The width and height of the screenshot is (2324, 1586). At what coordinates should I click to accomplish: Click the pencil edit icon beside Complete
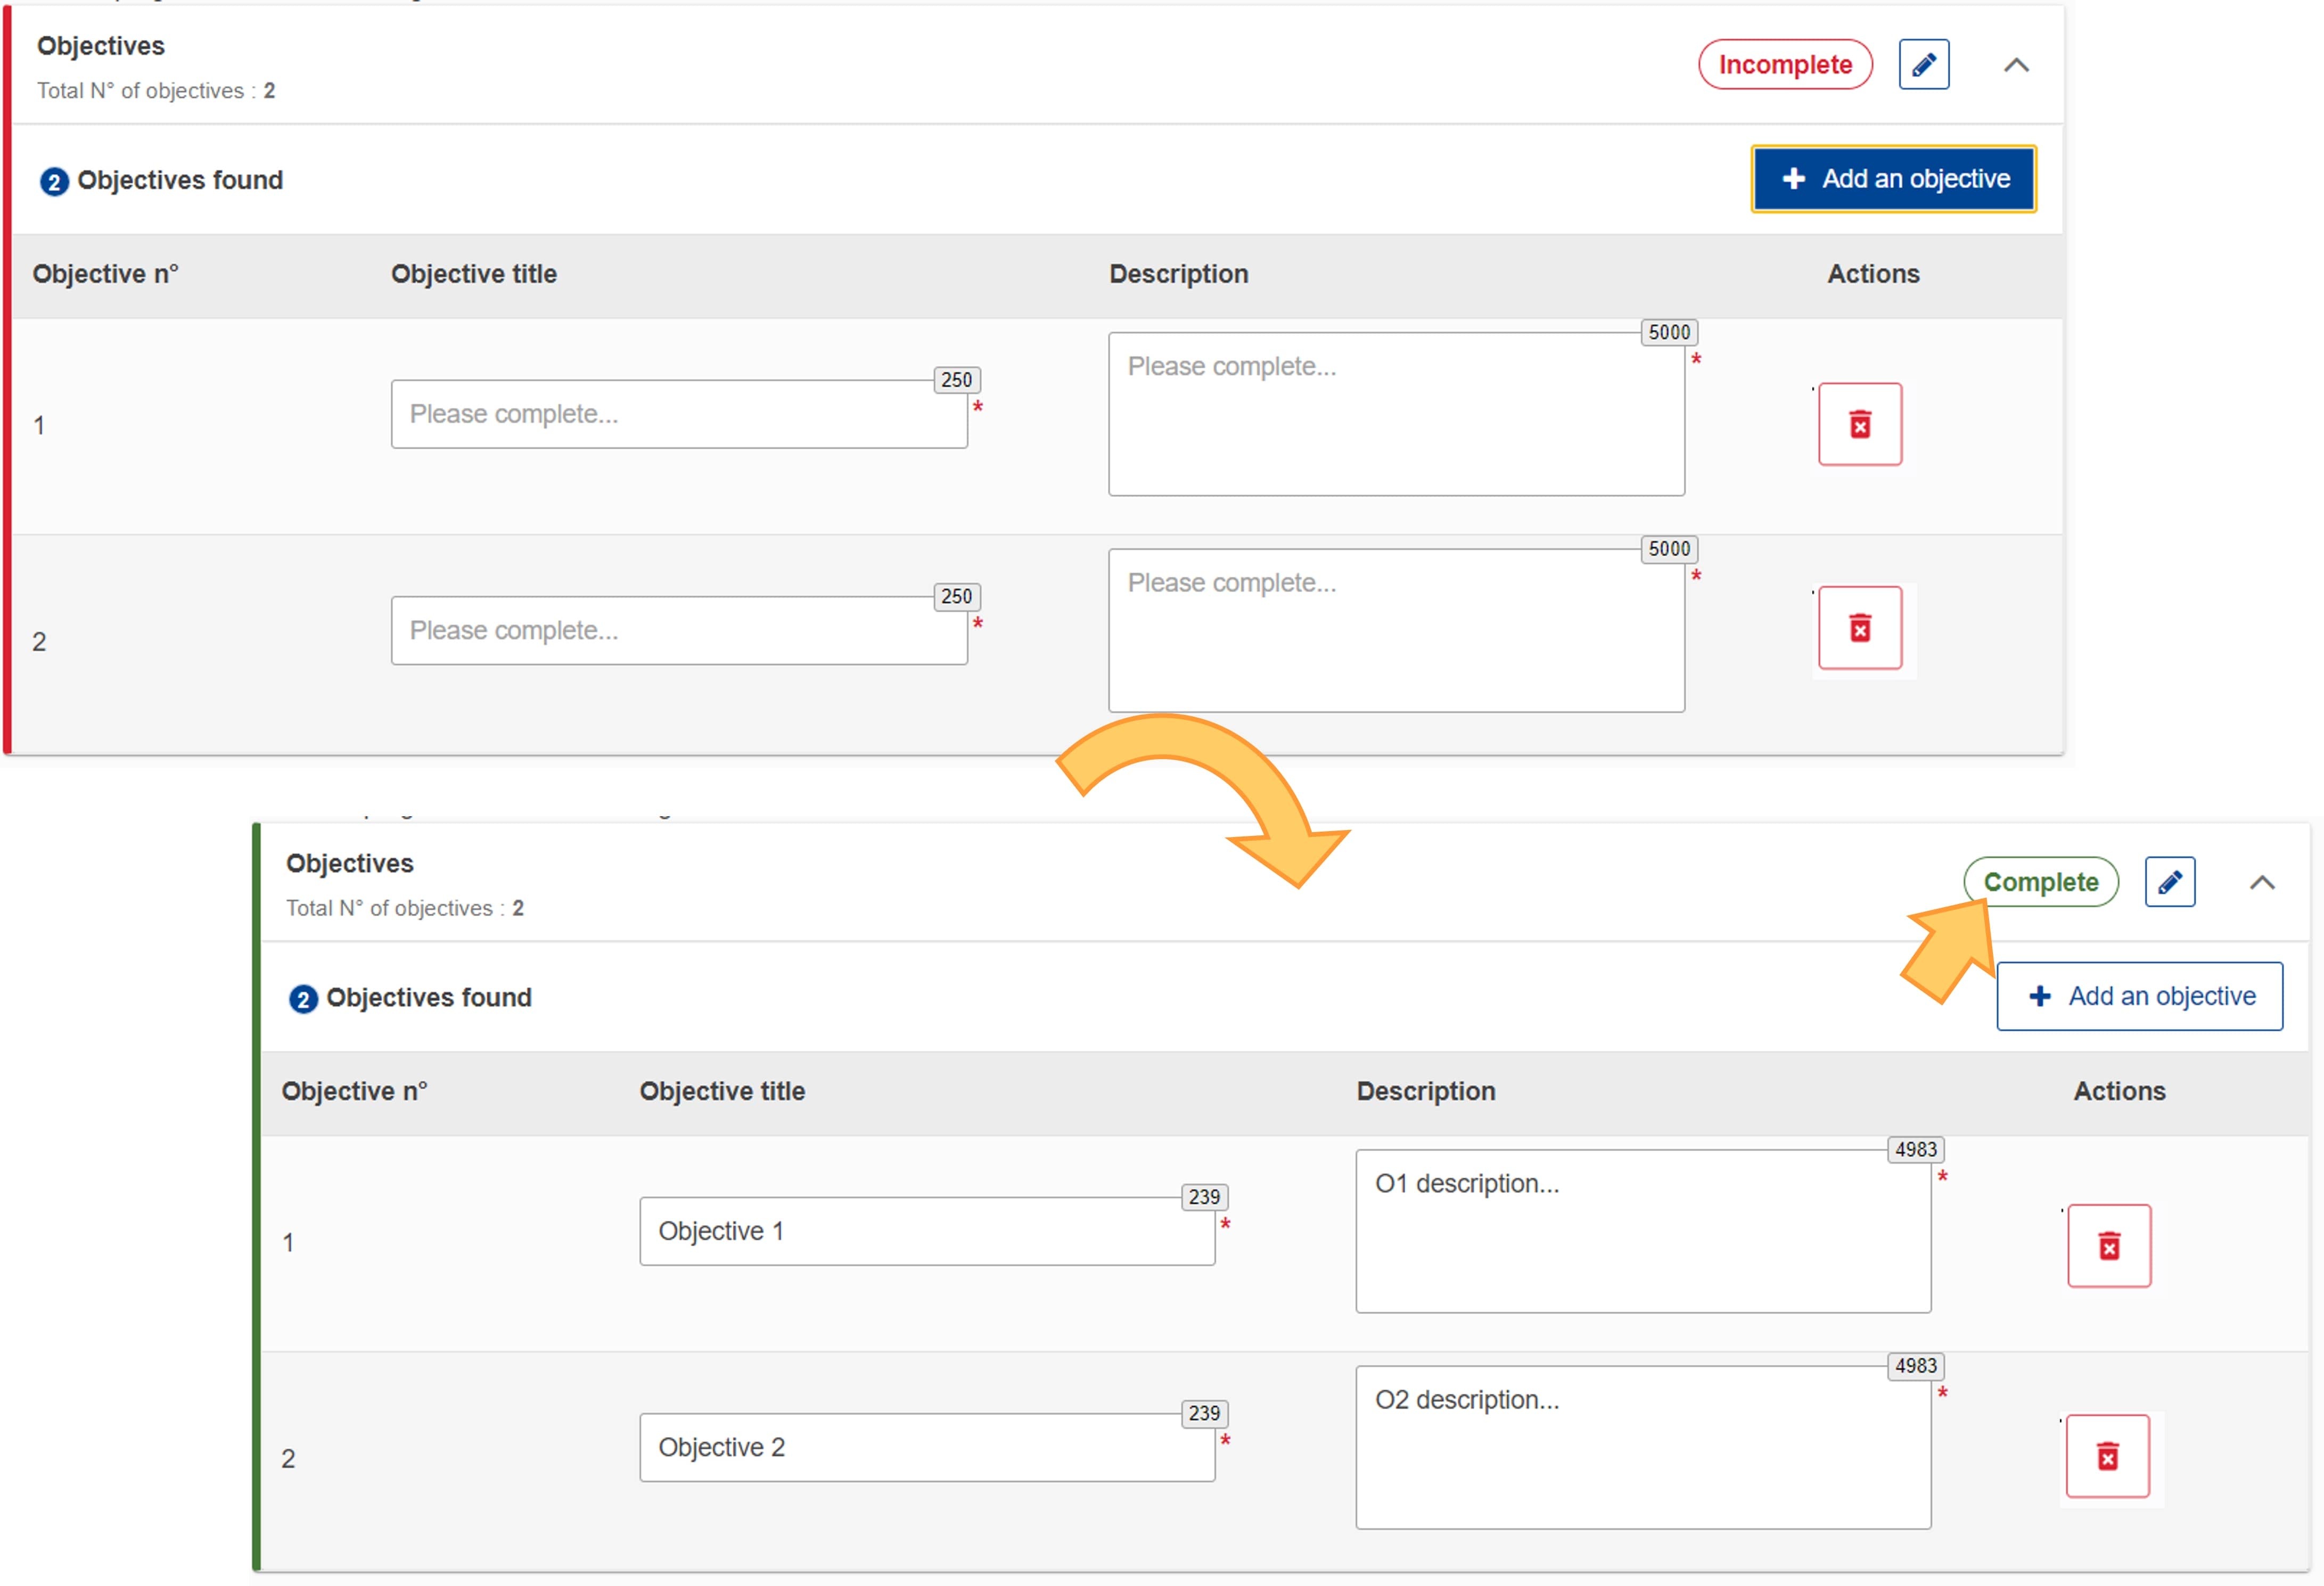pos(2170,882)
